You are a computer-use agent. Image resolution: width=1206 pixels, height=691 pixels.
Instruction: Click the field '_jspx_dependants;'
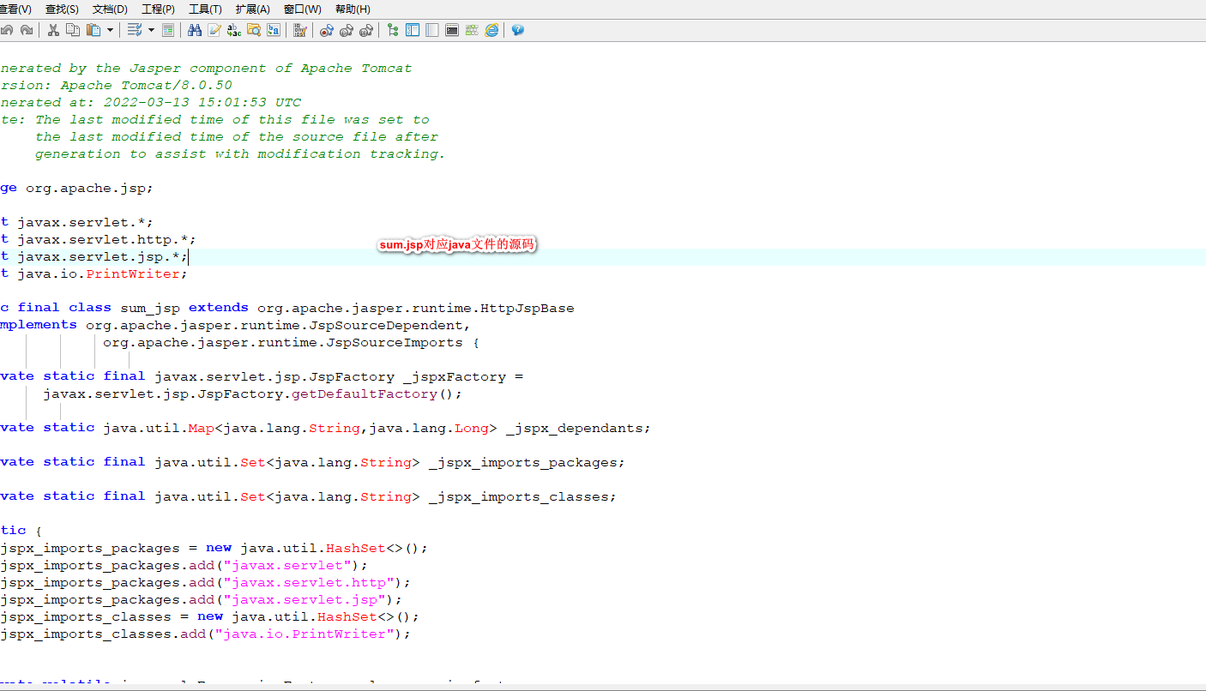(579, 429)
